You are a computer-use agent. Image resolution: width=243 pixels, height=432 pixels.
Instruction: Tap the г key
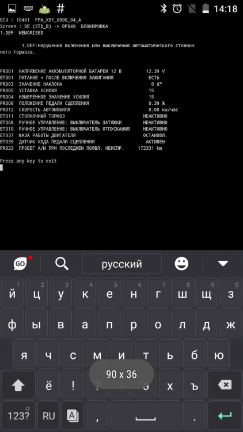click(158, 293)
